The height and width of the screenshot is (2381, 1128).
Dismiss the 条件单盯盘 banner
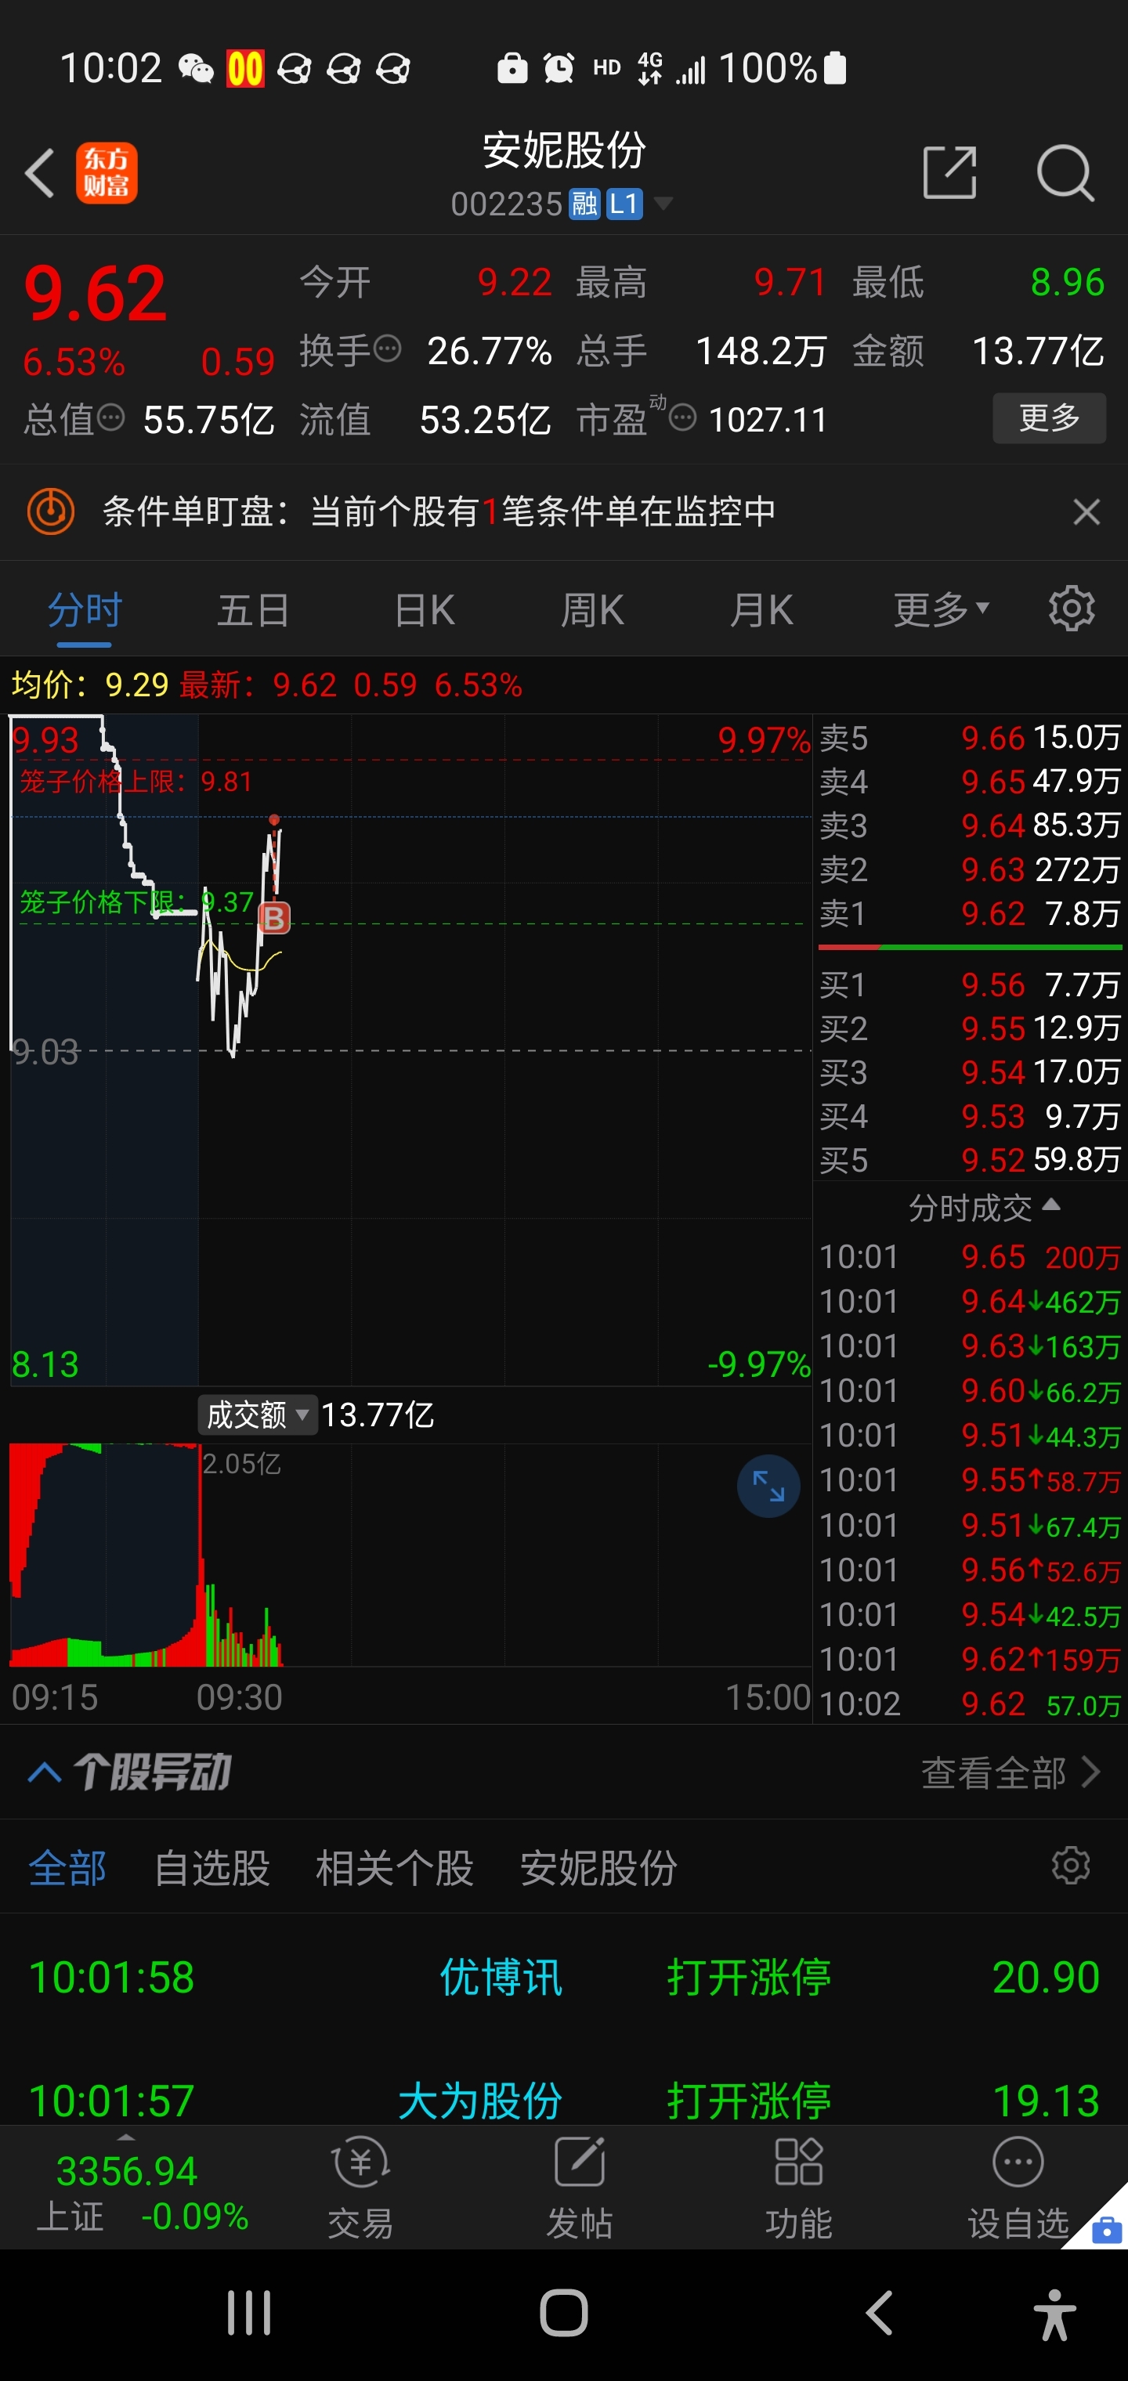[x=1086, y=512]
